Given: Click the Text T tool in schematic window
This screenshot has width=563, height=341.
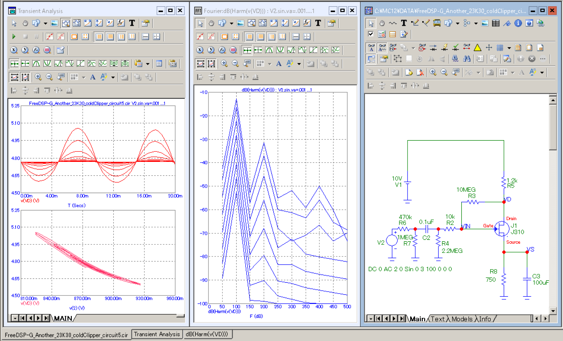Looking at the screenshot, I should point(404,23).
